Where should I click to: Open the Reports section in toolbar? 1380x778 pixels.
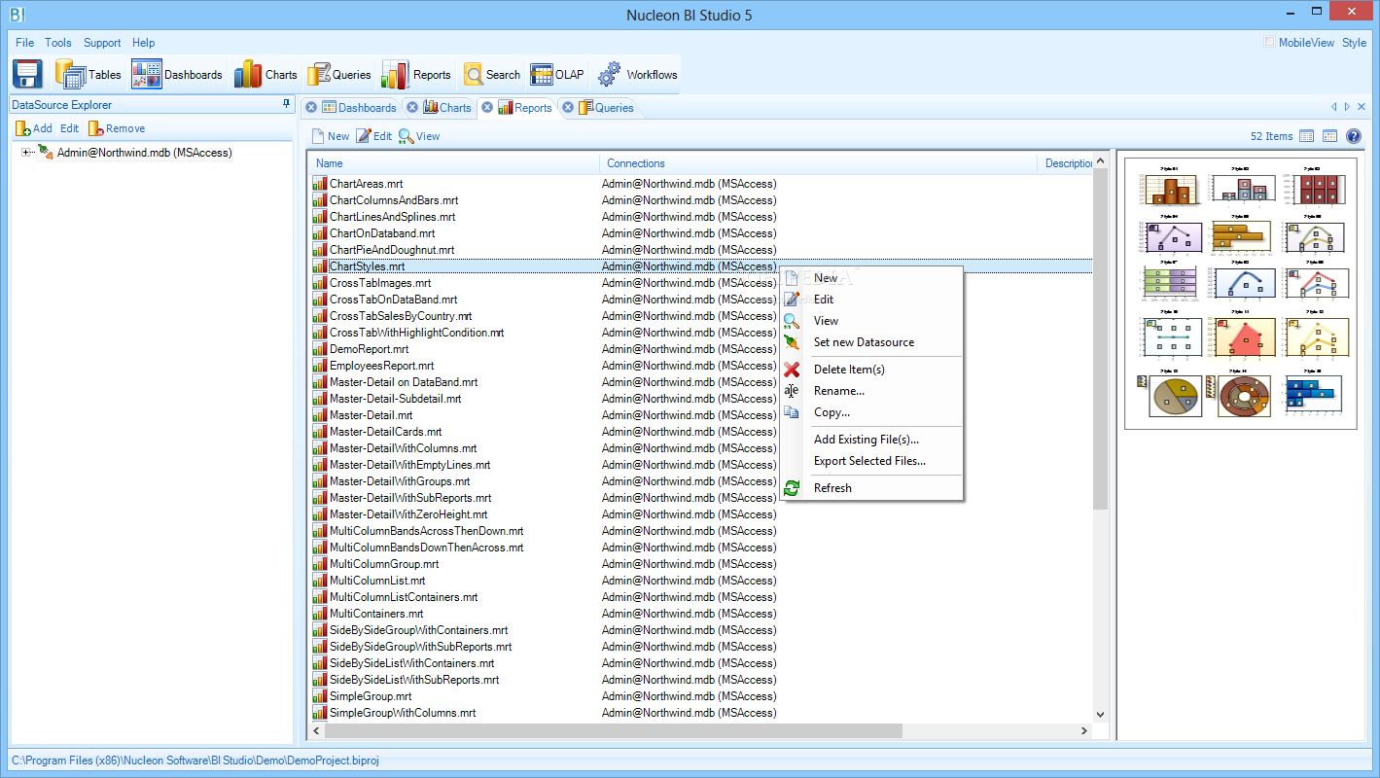416,74
